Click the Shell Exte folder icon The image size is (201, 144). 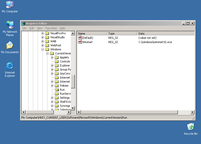pyautogui.click(x=57, y=102)
